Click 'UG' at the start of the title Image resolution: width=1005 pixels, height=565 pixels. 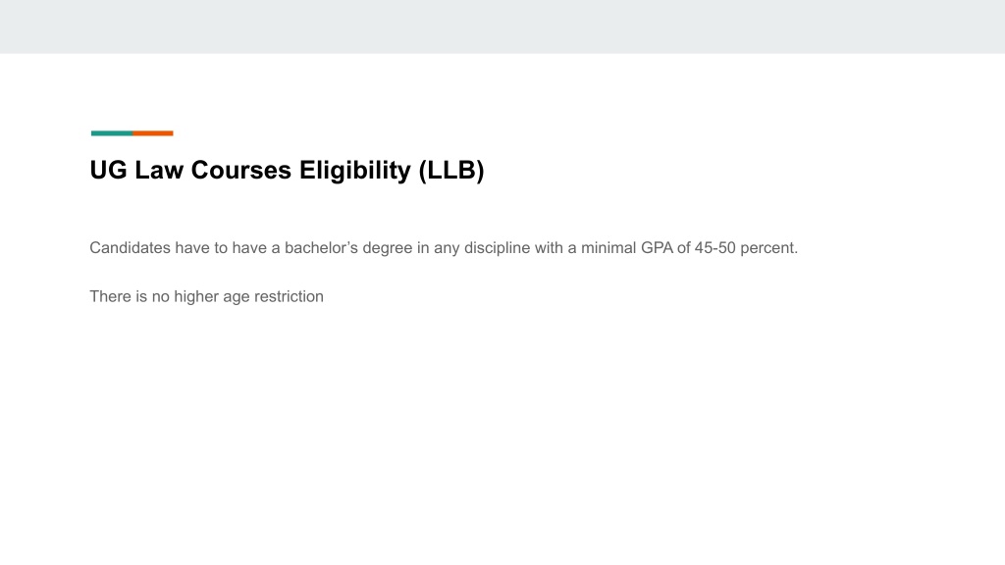(108, 171)
